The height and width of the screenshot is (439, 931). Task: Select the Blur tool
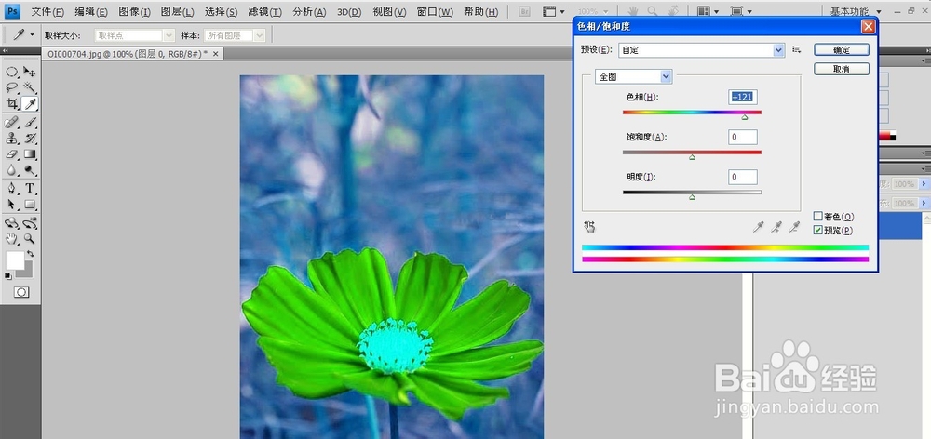(x=12, y=170)
